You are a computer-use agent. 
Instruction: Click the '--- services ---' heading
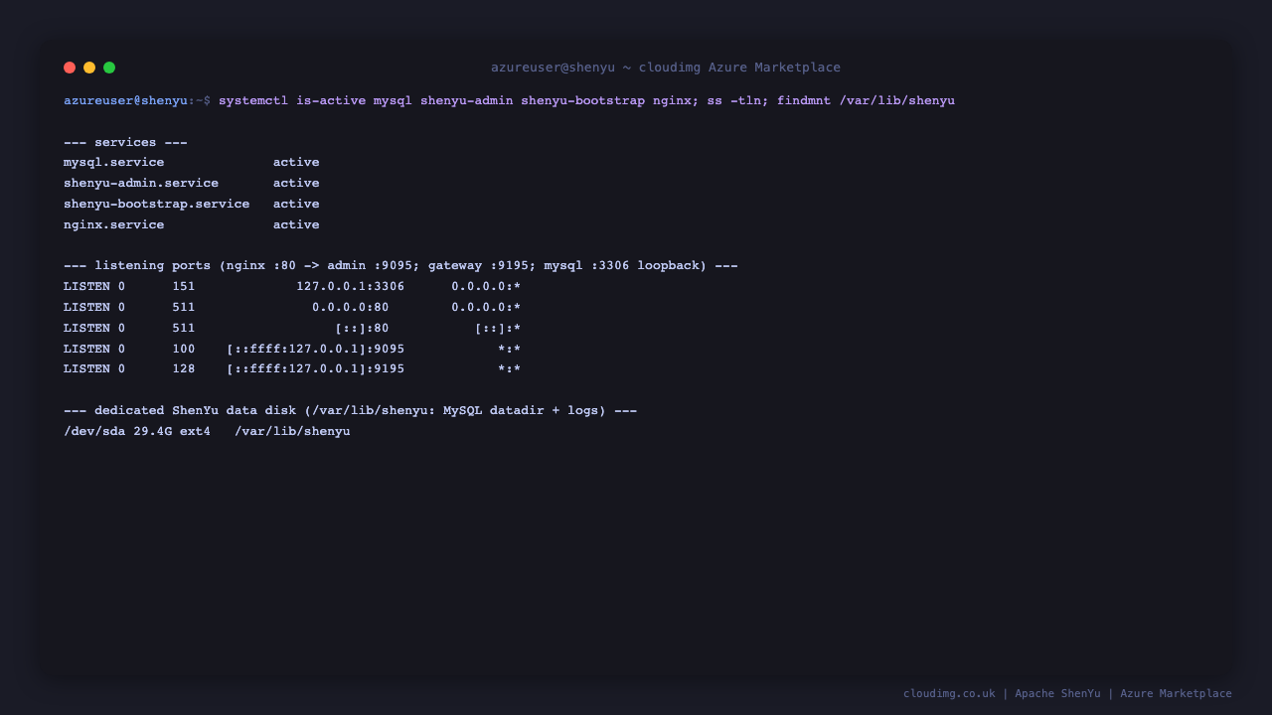pyautogui.click(x=125, y=142)
